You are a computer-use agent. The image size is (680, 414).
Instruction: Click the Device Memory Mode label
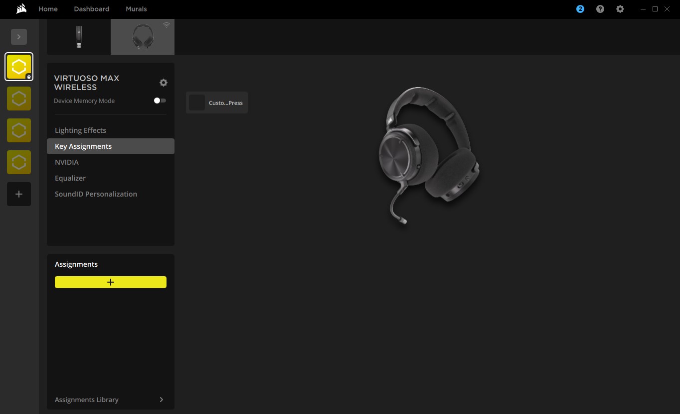coord(84,101)
